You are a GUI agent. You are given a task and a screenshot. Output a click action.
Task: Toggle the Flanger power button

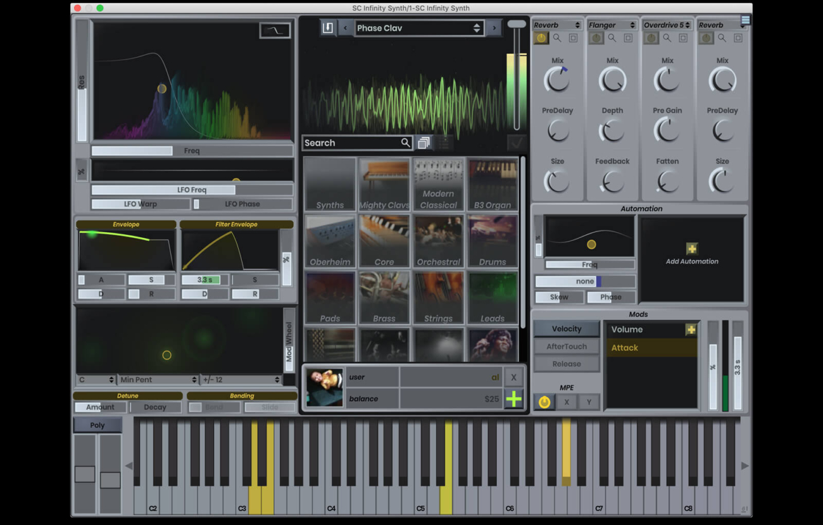pos(596,38)
